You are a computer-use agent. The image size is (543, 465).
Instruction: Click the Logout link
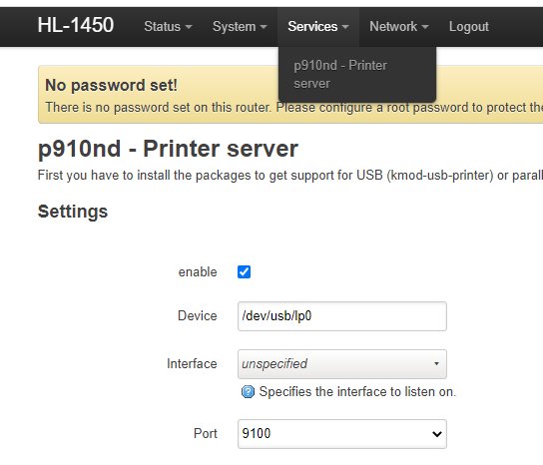(469, 27)
